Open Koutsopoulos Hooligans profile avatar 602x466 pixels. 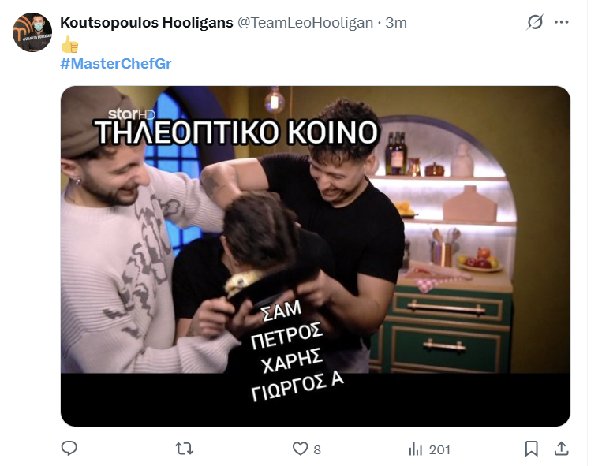tap(32, 32)
